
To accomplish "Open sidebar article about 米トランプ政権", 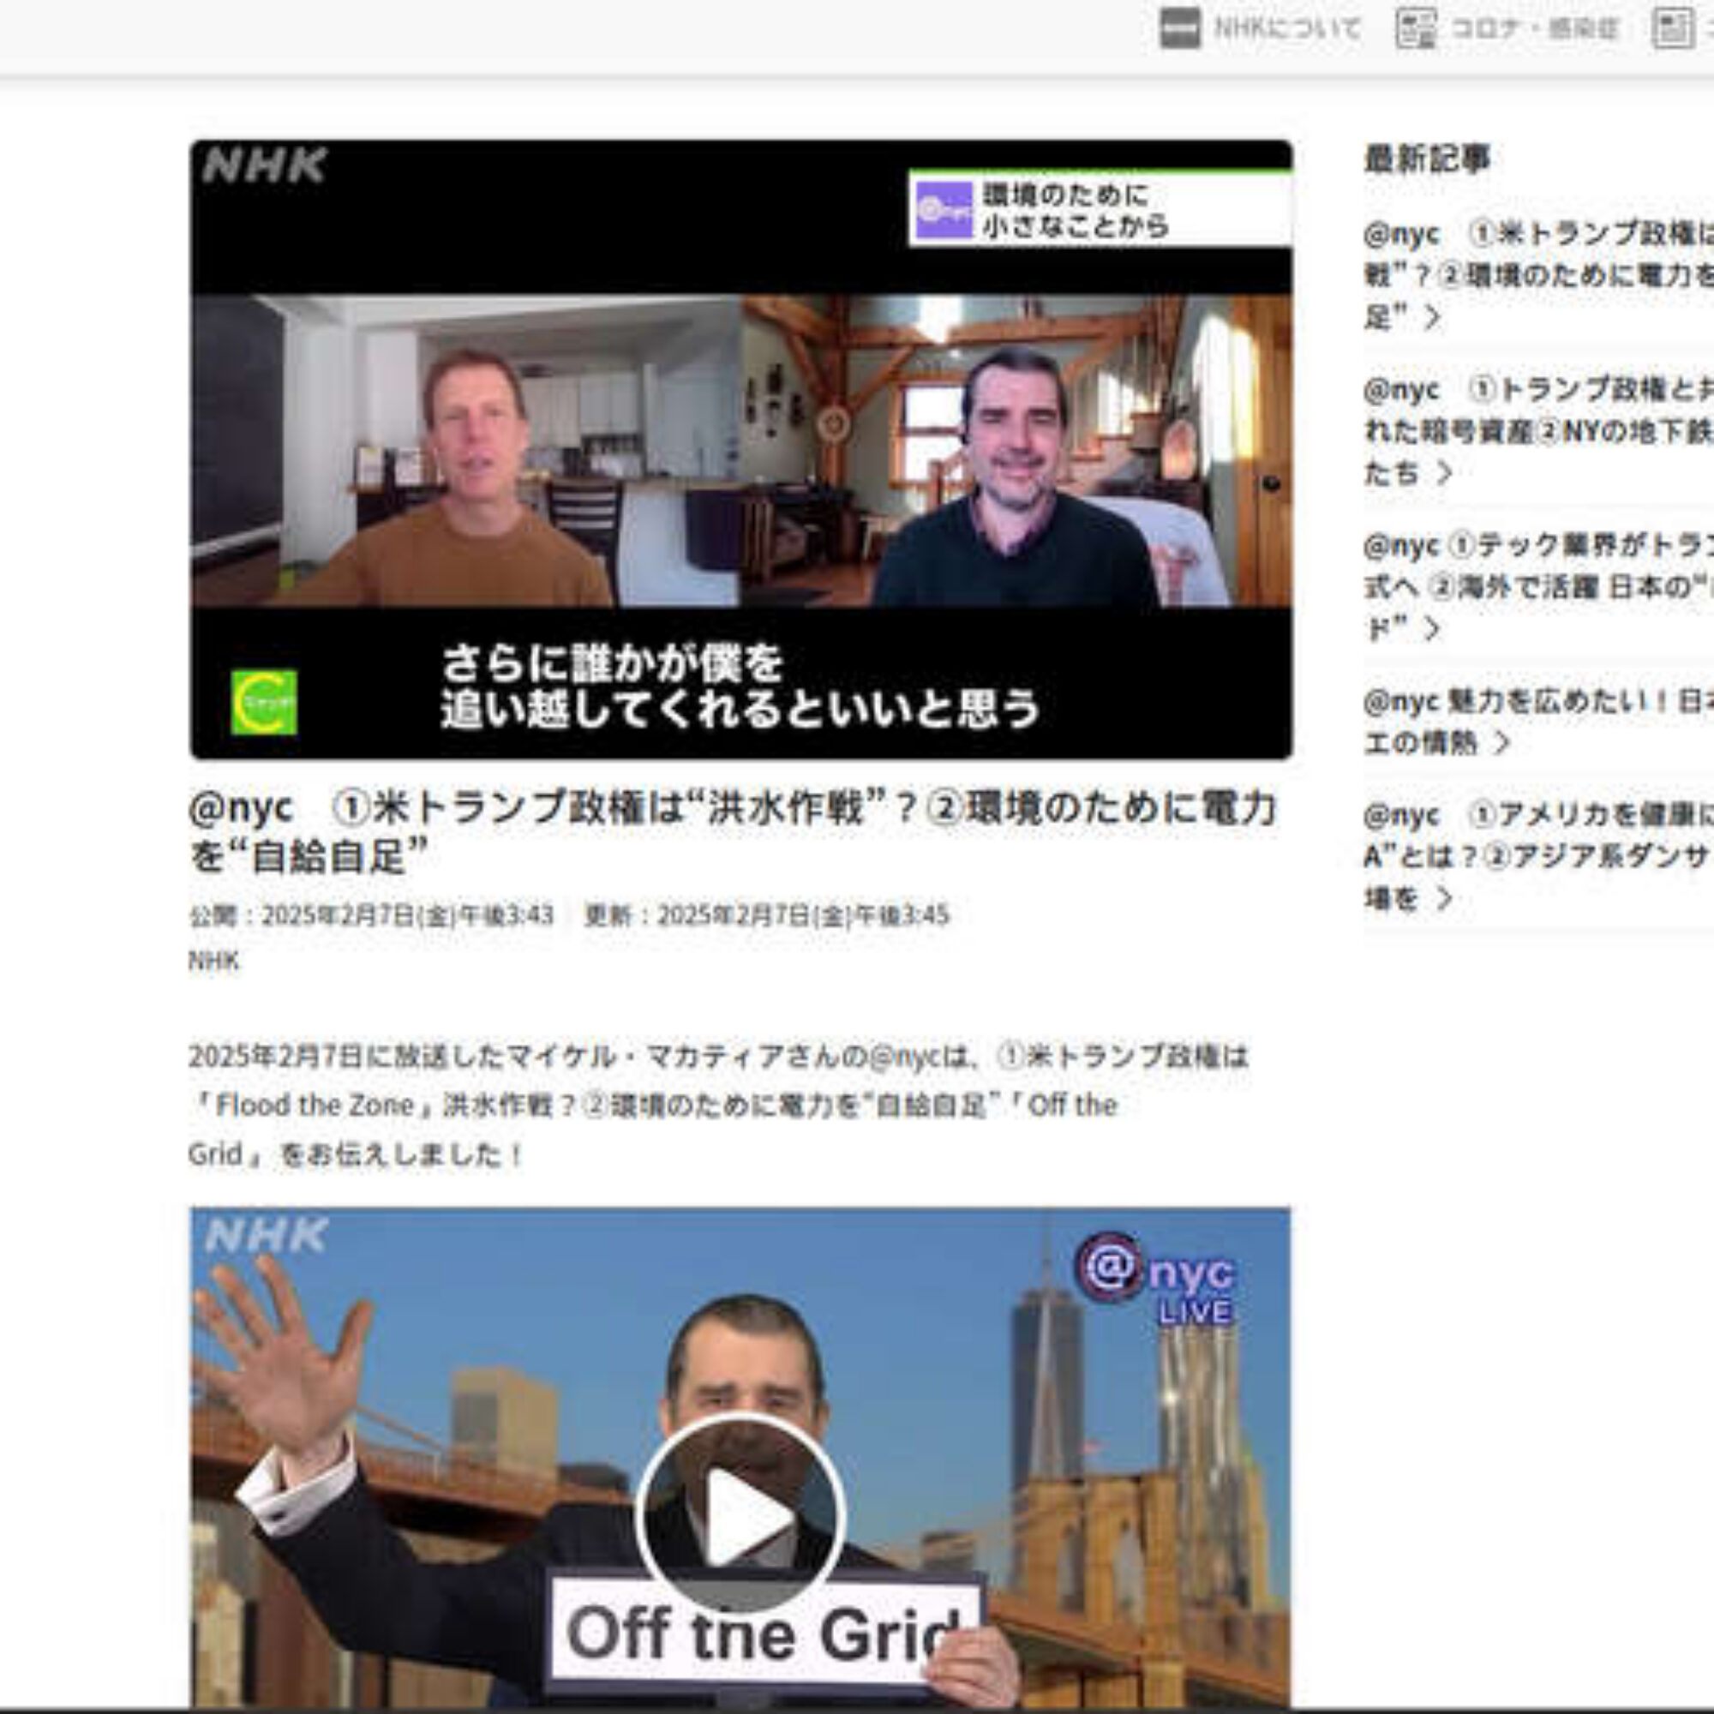I will [x=1538, y=275].
